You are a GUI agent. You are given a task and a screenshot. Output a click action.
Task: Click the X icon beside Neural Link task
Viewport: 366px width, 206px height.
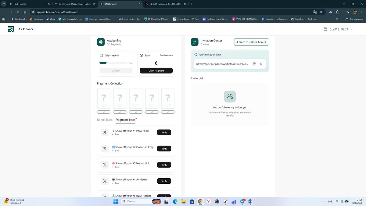105,165
